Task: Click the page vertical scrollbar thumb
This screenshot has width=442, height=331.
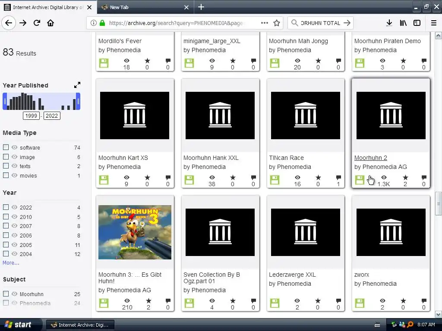Action: [x=438, y=203]
